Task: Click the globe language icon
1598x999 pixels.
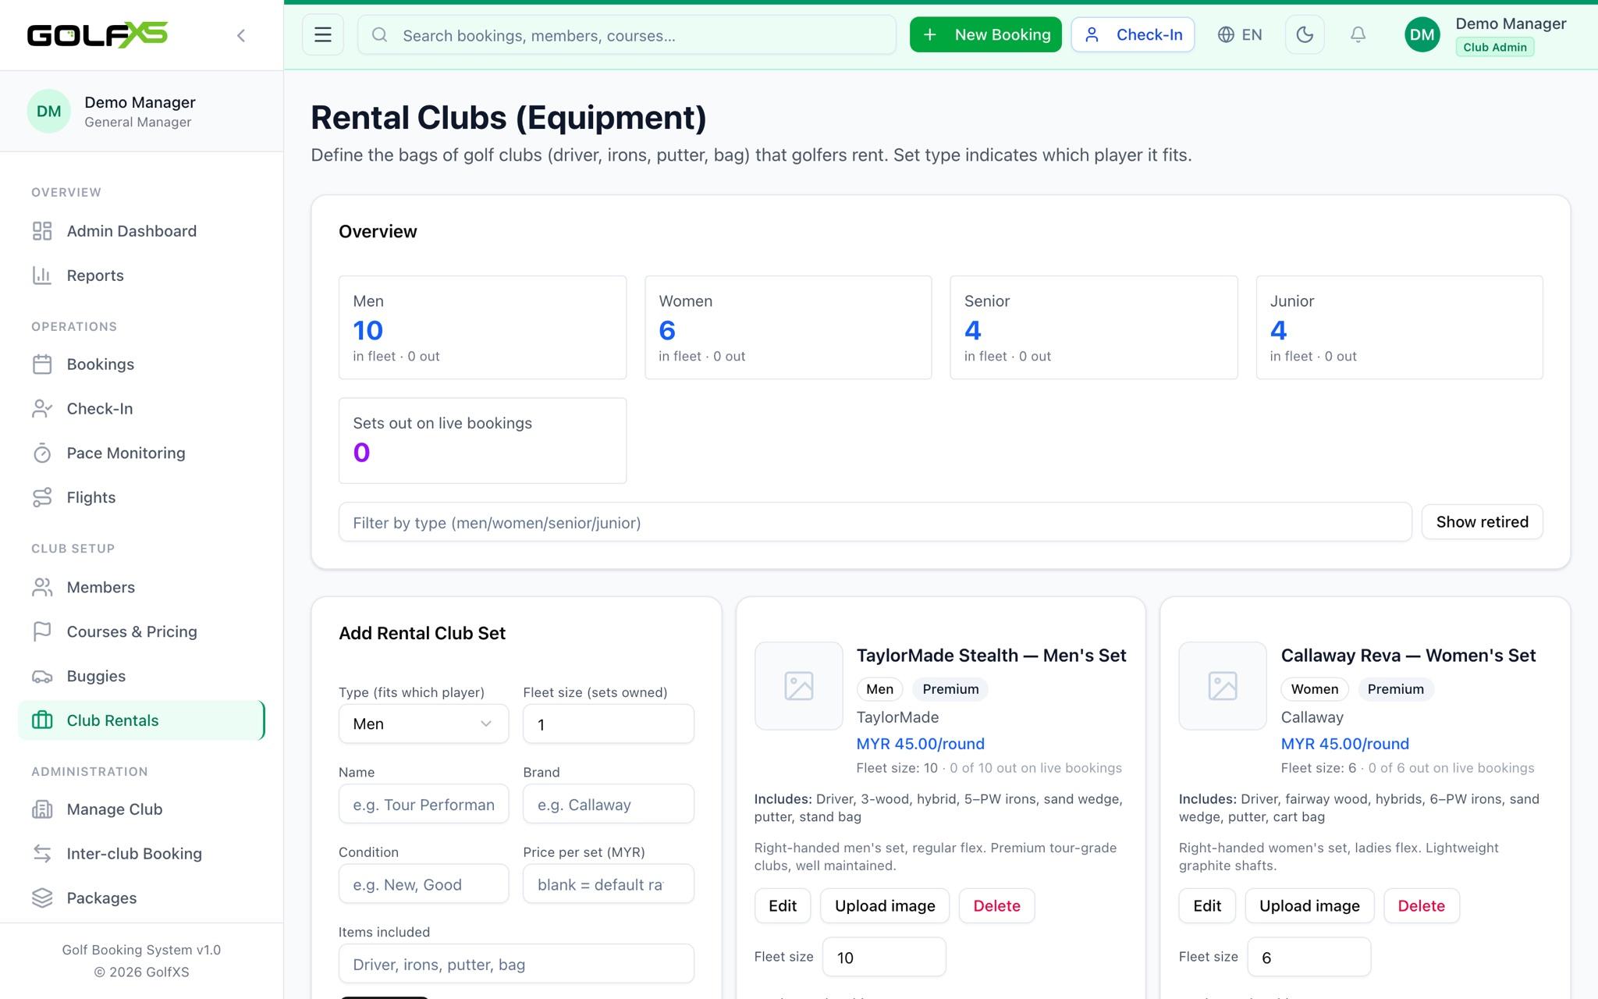Action: (x=1226, y=35)
